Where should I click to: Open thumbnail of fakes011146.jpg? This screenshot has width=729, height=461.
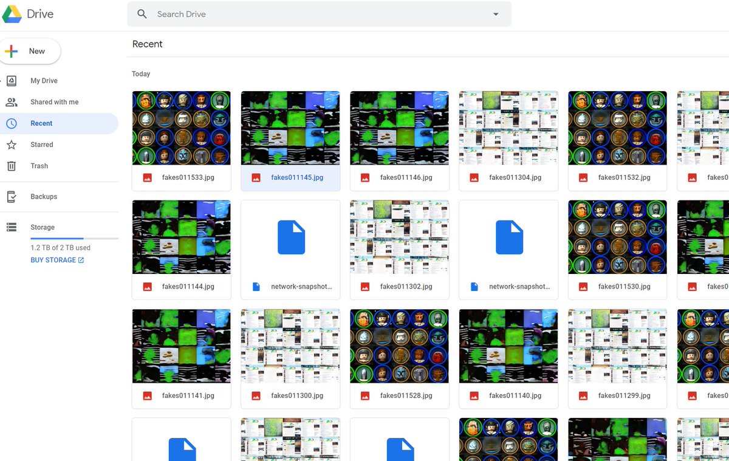click(399, 128)
